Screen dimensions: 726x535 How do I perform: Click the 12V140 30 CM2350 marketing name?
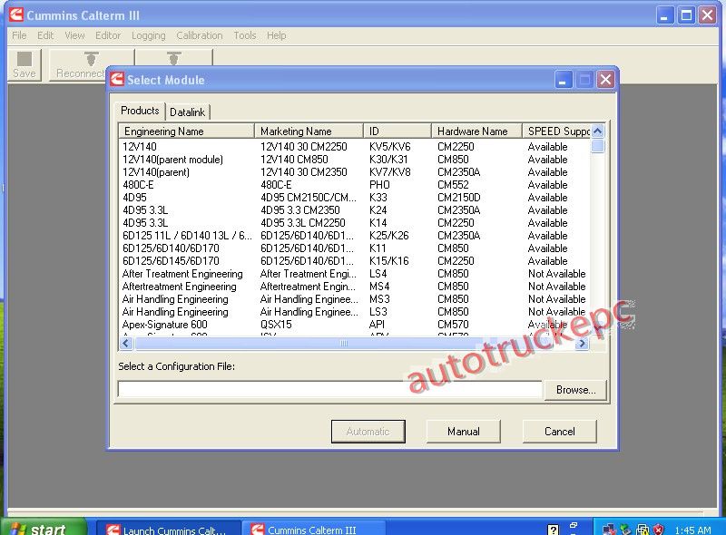click(304, 172)
